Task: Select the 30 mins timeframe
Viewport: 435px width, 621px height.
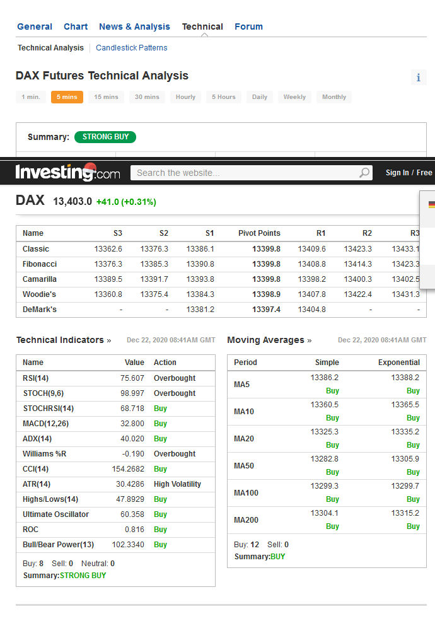Action: [147, 97]
